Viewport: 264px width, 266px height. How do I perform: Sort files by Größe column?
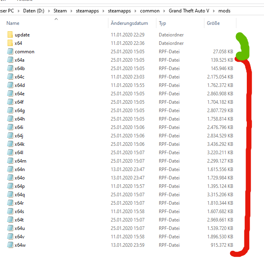pos(213,23)
